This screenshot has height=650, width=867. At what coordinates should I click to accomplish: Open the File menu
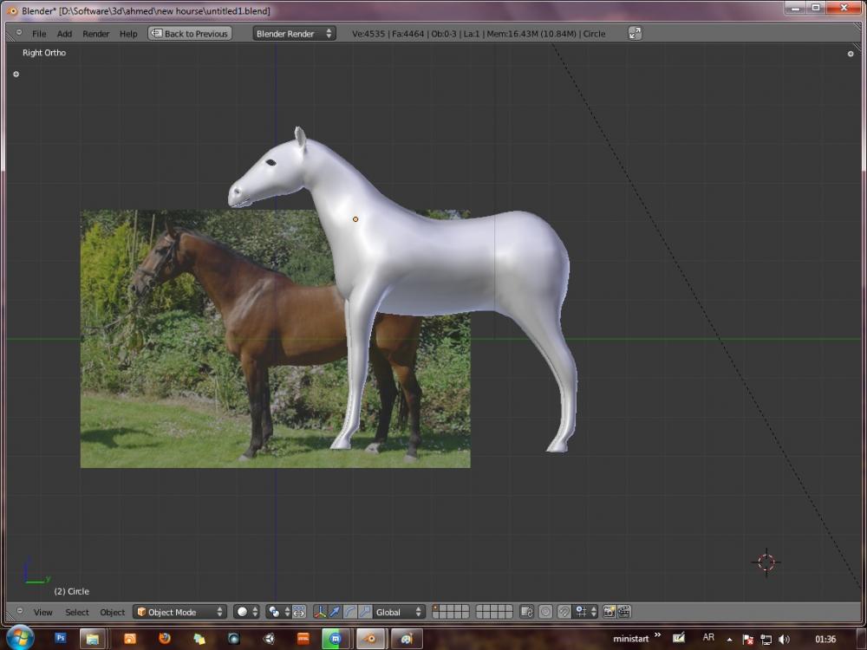[39, 34]
